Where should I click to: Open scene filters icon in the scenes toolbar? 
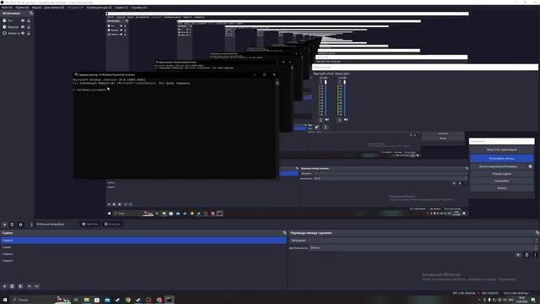pos(21,286)
